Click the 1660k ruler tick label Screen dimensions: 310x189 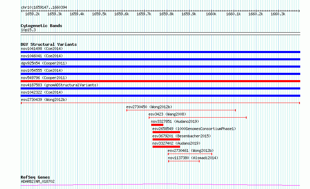point(211,14)
